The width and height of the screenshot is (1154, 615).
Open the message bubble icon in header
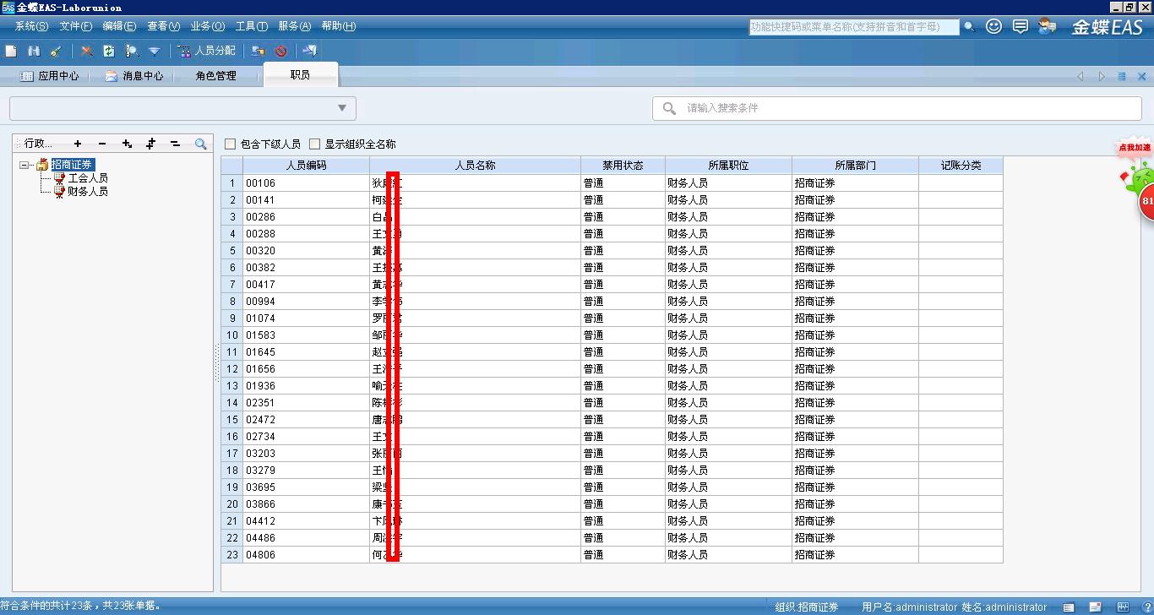[1021, 26]
